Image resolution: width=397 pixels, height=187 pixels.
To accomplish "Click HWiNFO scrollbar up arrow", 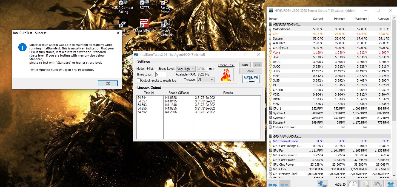I will [394, 18].
